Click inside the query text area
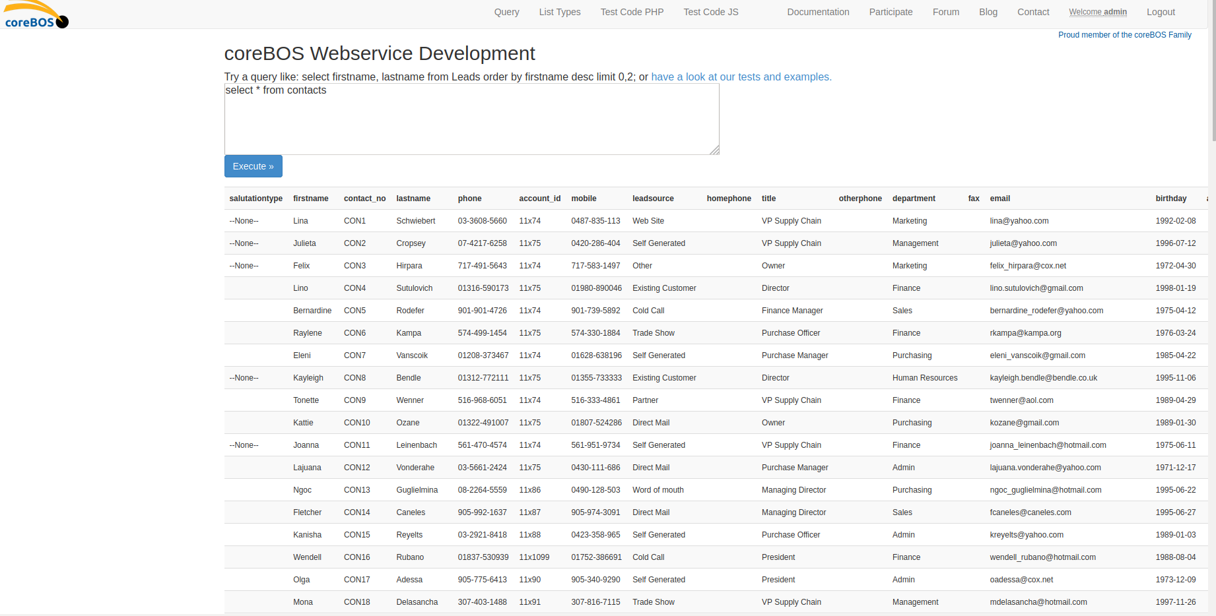Viewport: 1216px width, 616px height. click(x=471, y=122)
